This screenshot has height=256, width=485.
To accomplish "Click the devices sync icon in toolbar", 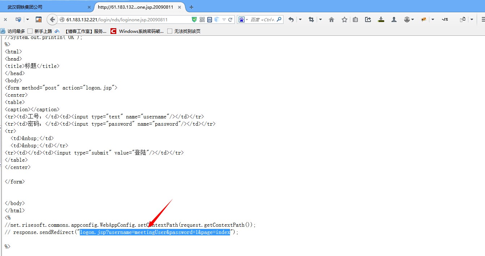I will [463, 19].
